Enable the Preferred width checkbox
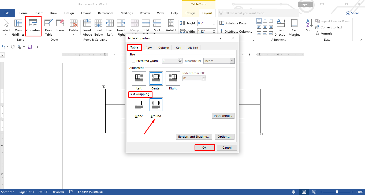 pyautogui.click(x=133, y=61)
